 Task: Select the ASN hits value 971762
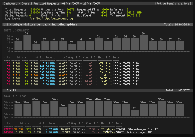(x=8, y=129)
